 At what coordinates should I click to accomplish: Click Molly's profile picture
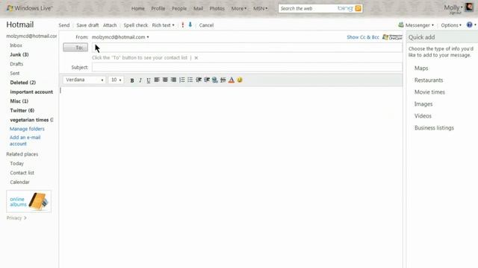[x=469, y=7]
